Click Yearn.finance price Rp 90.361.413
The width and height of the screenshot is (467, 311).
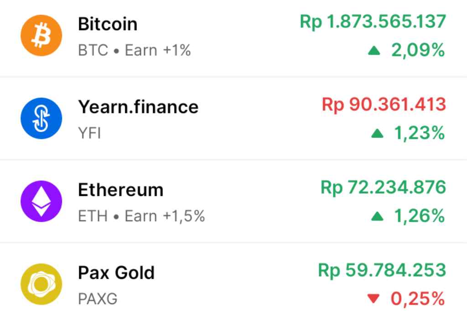pyautogui.click(x=384, y=105)
